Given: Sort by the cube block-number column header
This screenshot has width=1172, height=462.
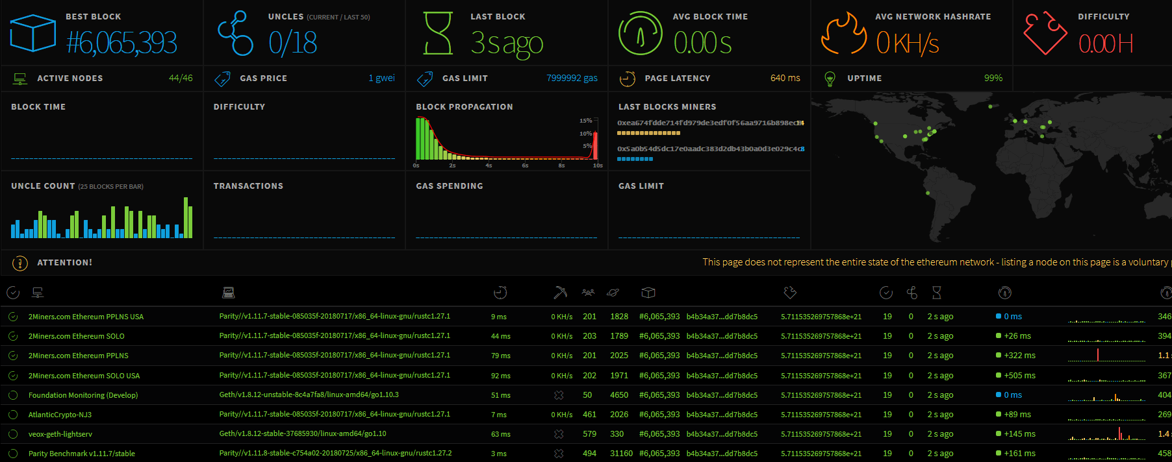Looking at the screenshot, I should pyautogui.click(x=648, y=293).
